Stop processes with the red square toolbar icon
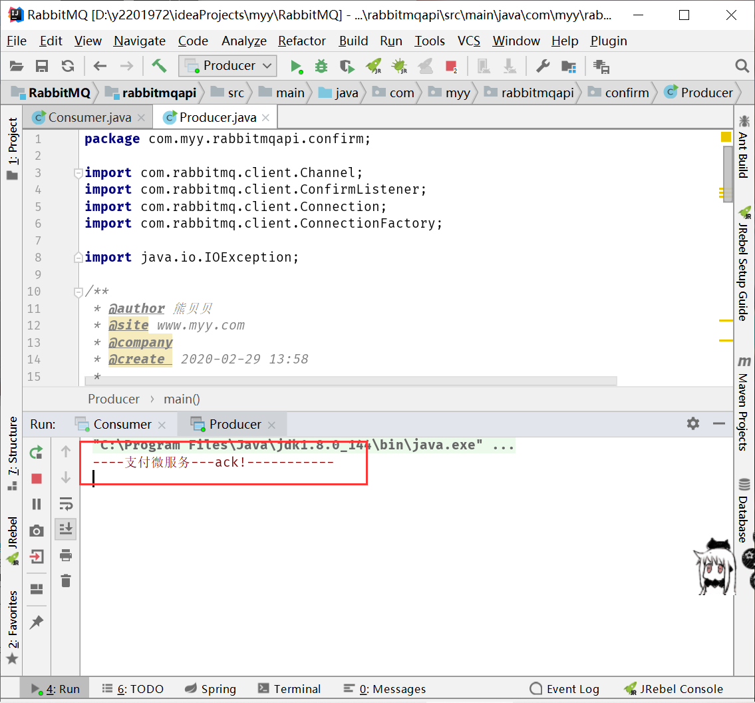The image size is (755, 703). click(x=451, y=67)
